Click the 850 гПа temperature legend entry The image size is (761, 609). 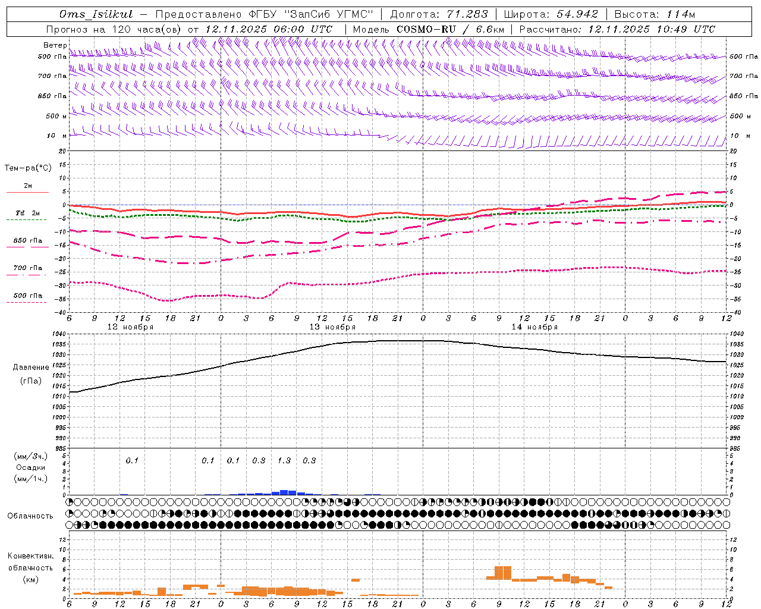(28, 241)
